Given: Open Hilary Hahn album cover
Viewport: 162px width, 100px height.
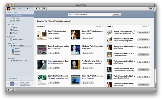Looking at the screenshot, I should click(x=76, y=50).
